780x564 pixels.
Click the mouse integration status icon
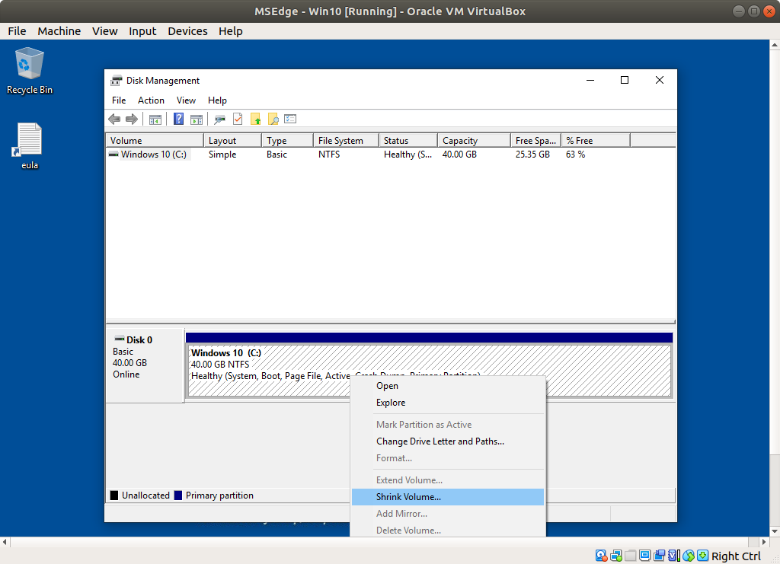[689, 556]
